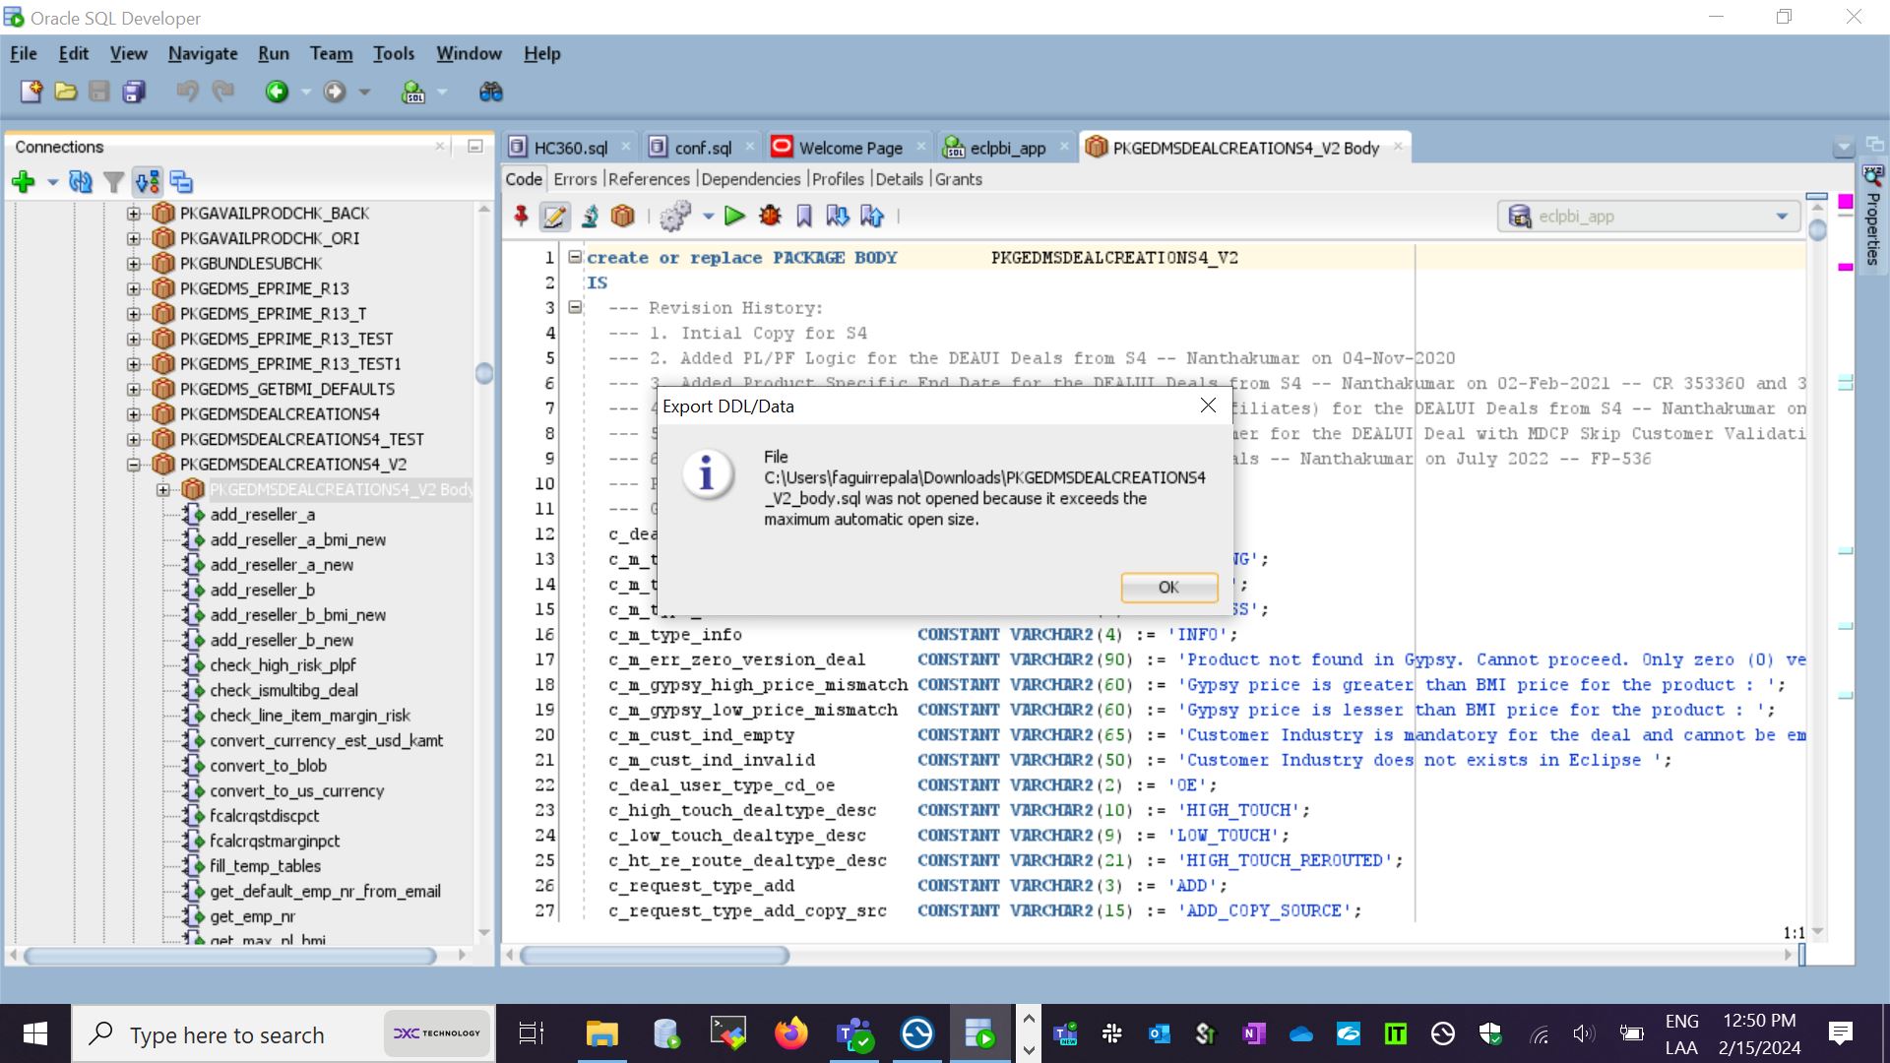1890x1063 pixels.
Task: Open File Explorer from the taskbar
Action: tap(601, 1033)
